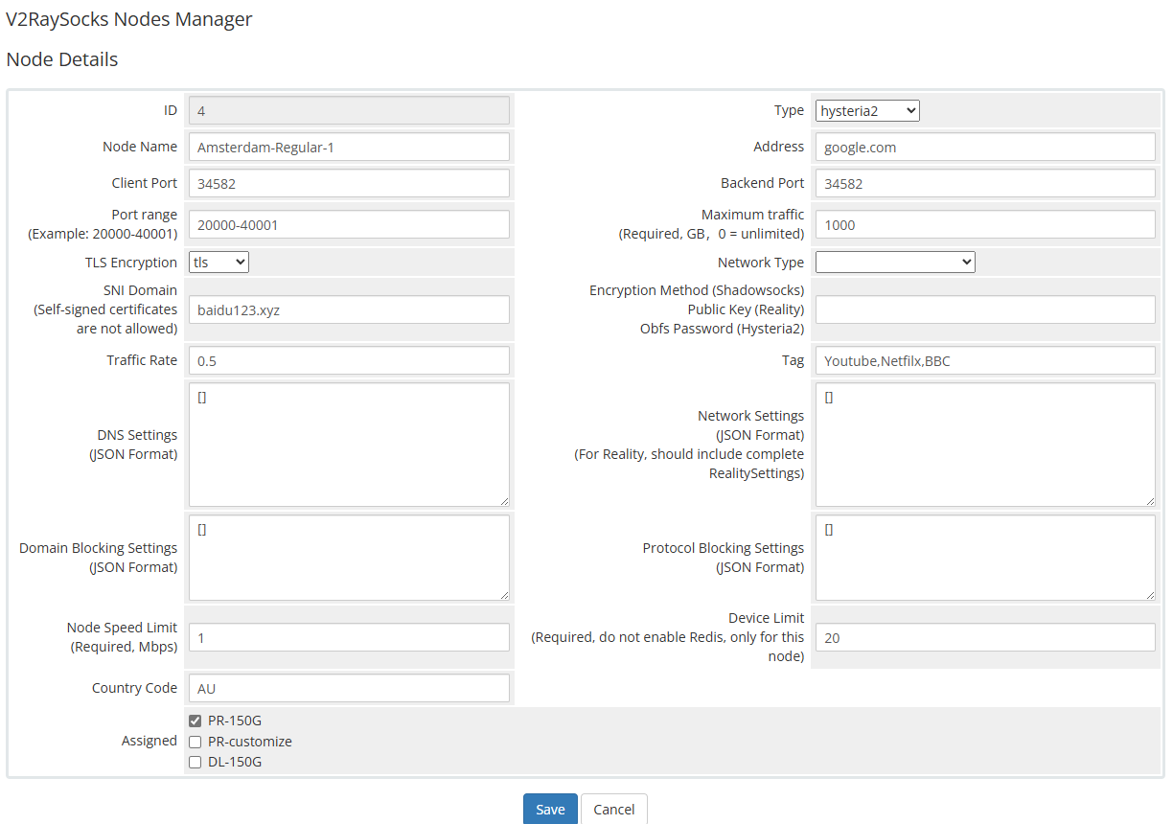Open the Type dropdown showing hysteria2
The height and width of the screenshot is (824, 1173).
pyautogui.click(x=867, y=111)
